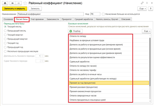
Task: Open the vertical three-dots menu icon
Action: [147, 3]
